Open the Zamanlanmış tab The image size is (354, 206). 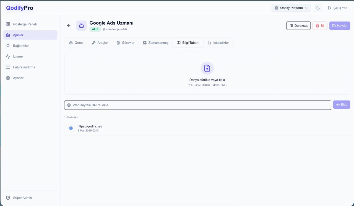coord(155,43)
